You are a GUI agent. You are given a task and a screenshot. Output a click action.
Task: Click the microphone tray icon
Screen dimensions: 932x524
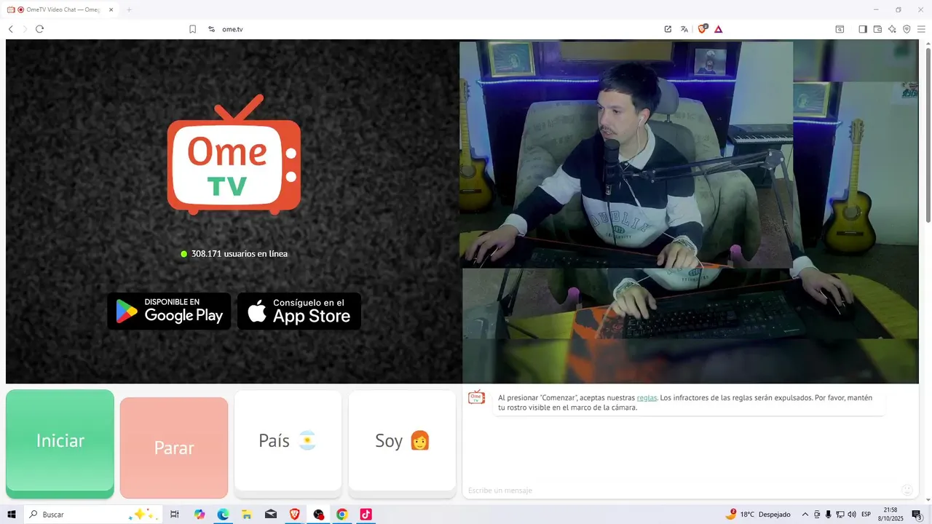828,515
